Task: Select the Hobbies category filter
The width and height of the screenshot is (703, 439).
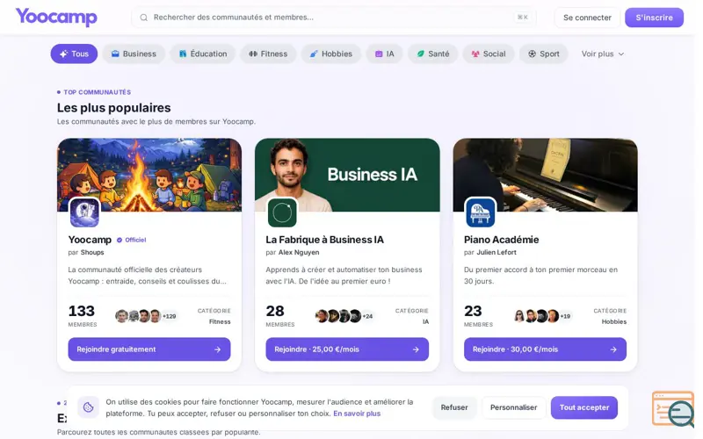Action: (331, 54)
